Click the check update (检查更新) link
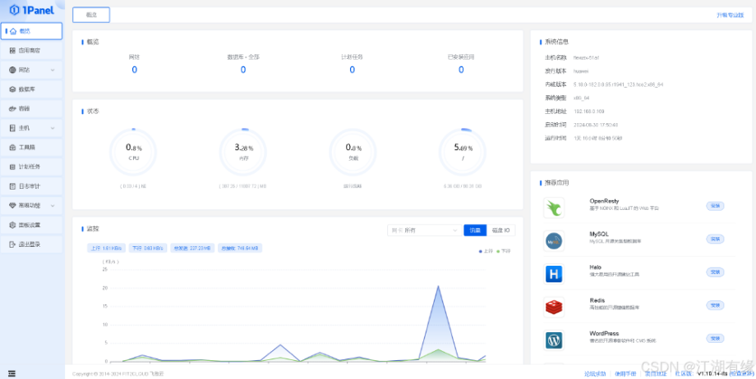756x379 pixels. coord(741,374)
